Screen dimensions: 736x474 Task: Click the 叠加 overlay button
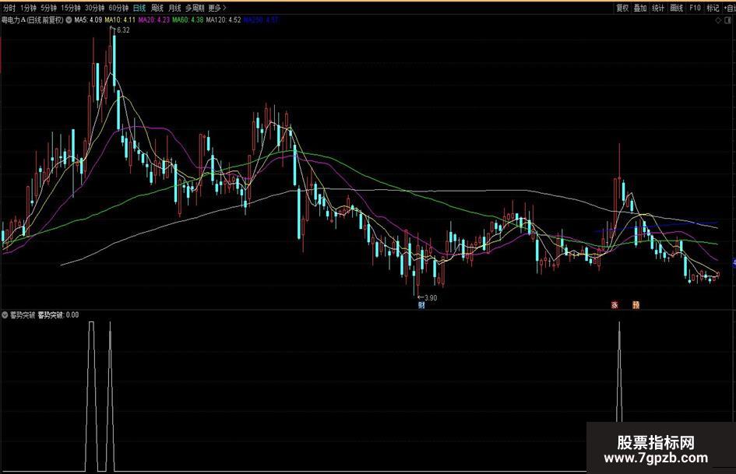point(640,8)
